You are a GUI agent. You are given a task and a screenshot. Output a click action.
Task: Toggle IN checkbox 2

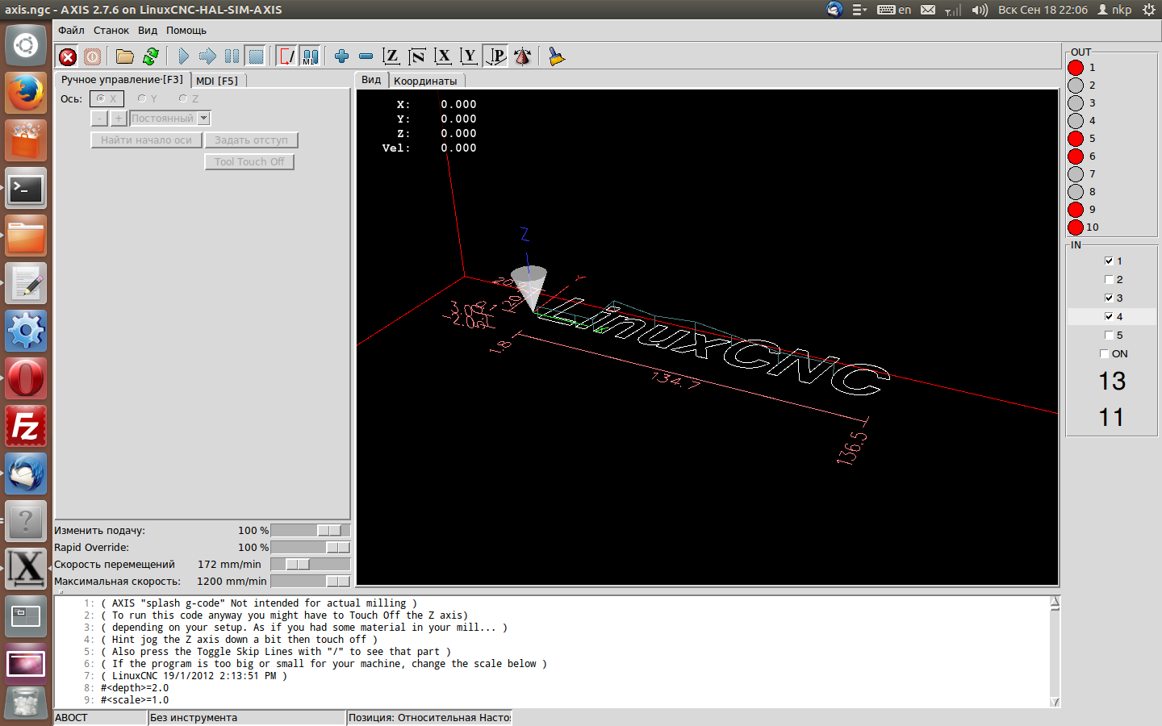(x=1109, y=279)
